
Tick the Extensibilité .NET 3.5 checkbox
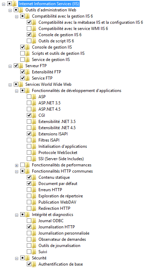pyautogui.click(x=29, y=122)
